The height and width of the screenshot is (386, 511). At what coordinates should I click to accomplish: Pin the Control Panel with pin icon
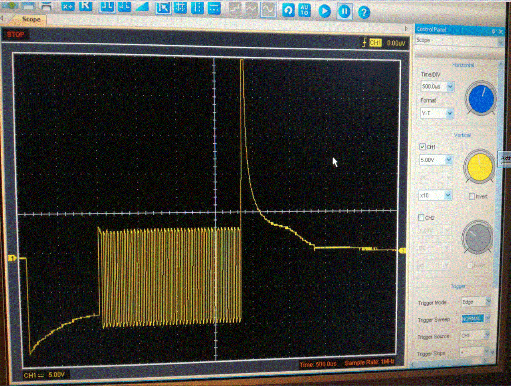pyautogui.click(x=493, y=31)
